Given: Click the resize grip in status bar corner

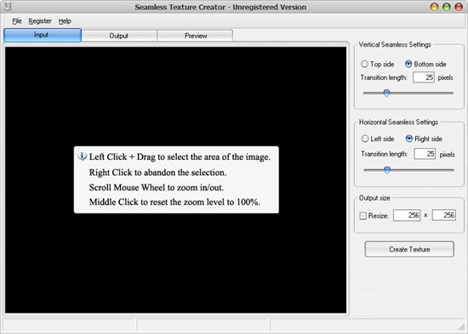Looking at the screenshot, I should pos(462,327).
